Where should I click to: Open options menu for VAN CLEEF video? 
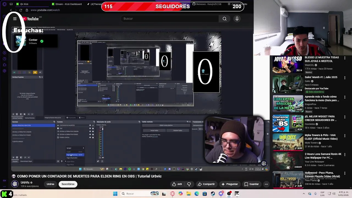[345, 136]
